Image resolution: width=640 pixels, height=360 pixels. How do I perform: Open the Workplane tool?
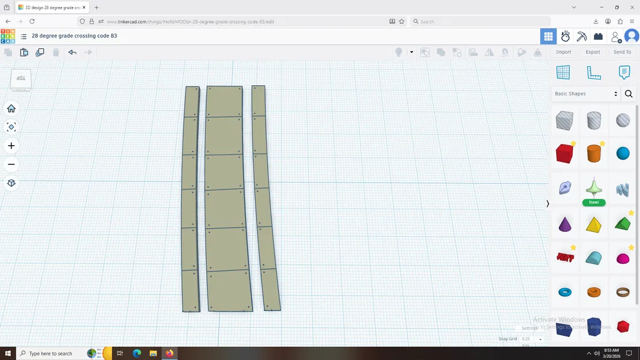click(x=563, y=72)
